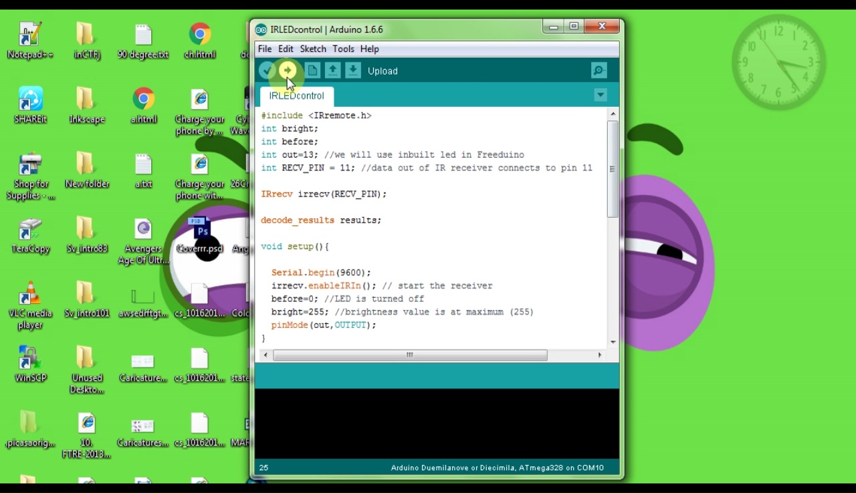Save the sketch with the Save icon
The height and width of the screenshot is (493, 856).
coord(353,70)
